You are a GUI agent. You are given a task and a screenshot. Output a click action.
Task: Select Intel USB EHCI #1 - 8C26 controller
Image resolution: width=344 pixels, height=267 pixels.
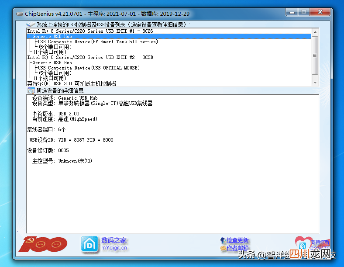90,31
